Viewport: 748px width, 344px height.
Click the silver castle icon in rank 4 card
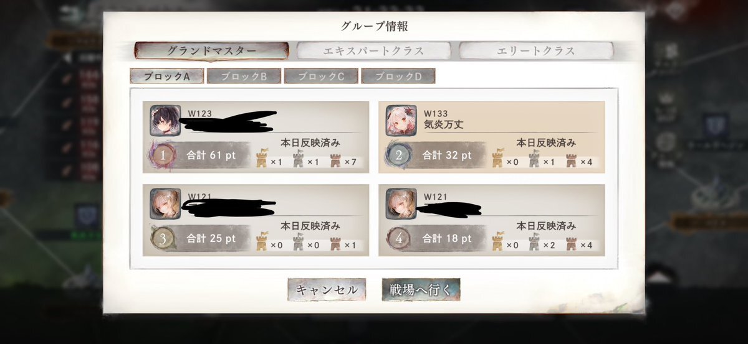point(534,243)
